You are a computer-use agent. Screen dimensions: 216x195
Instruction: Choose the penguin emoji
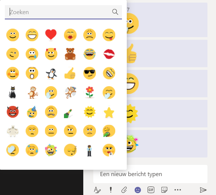(51, 74)
